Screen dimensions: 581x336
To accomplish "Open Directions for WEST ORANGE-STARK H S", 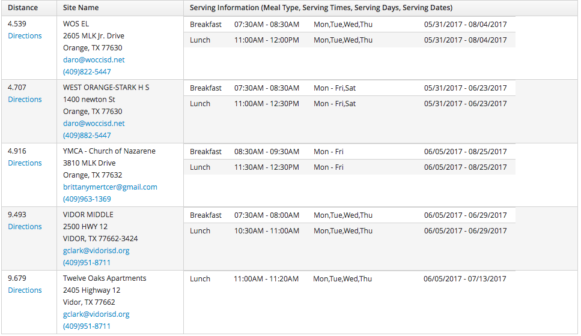I will click(25, 100).
